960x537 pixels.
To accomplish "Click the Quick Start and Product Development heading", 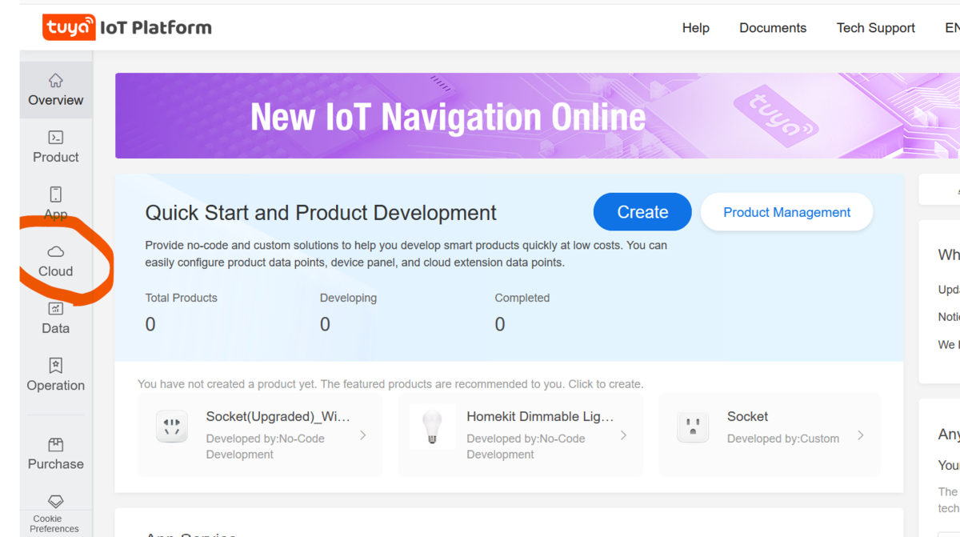I will pyautogui.click(x=321, y=213).
